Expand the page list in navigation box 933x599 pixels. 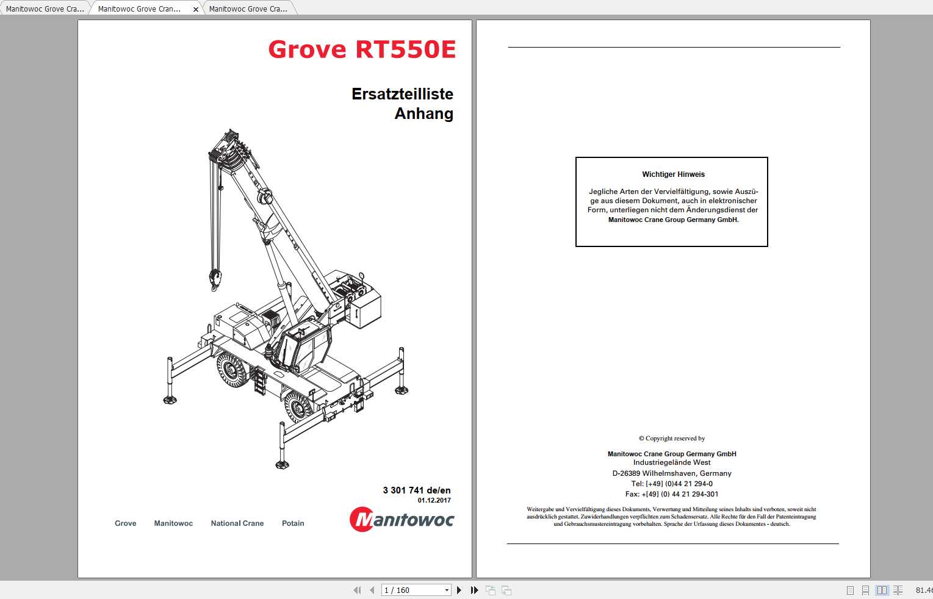[446, 590]
